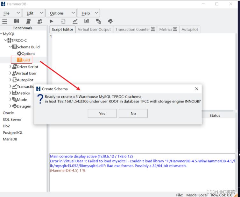240x197 pixels.
Task: Click Yes in Create Schema dialog
Action: [102, 114]
